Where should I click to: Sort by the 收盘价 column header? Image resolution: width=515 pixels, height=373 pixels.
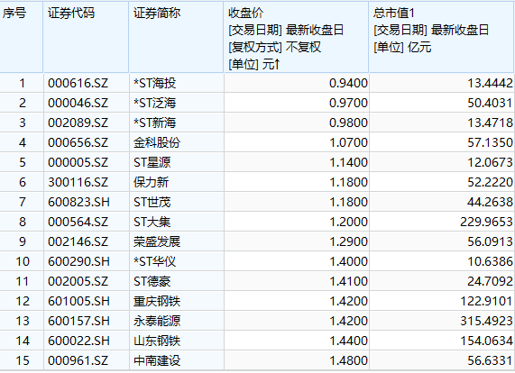coord(296,37)
